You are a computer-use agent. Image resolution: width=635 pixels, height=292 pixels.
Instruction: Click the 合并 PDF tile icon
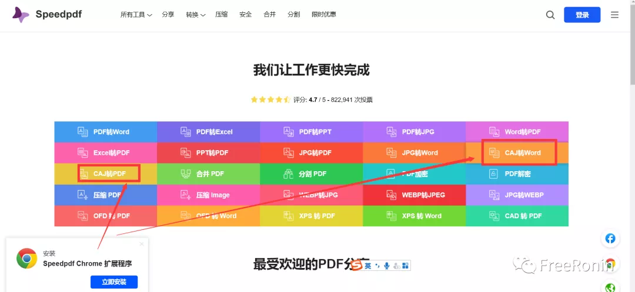click(x=185, y=174)
